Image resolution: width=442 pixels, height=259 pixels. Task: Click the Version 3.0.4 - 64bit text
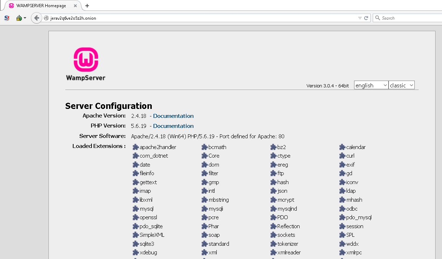tap(328, 86)
